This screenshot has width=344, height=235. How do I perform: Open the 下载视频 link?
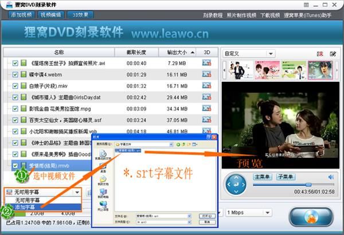(270, 15)
